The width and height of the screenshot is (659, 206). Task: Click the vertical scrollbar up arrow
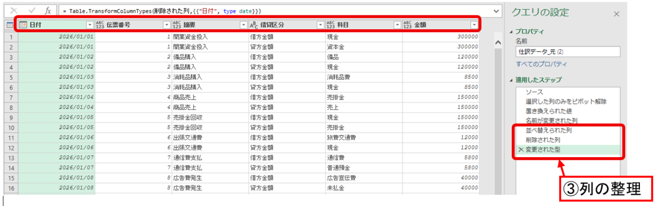(x=497, y=43)
